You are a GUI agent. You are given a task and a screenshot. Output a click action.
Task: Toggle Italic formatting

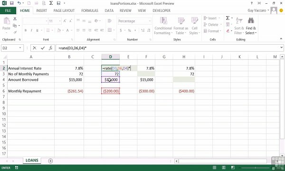[x=31, y=30]
